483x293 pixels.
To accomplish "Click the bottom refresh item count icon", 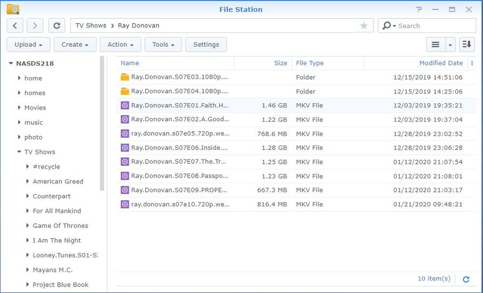I will [x=466, y=279].
